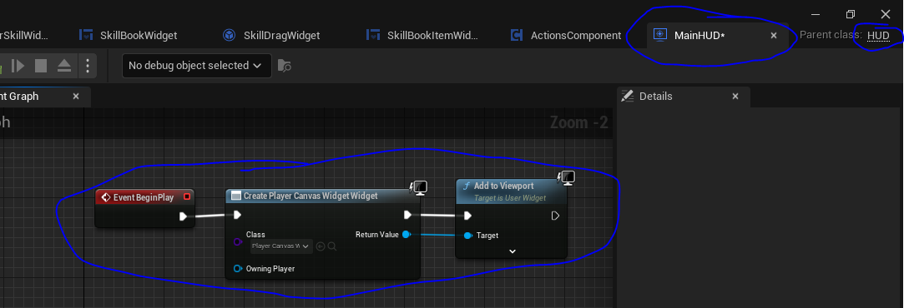
Task: Click the browse to asset magnifier icon
Action: [332, 246]
